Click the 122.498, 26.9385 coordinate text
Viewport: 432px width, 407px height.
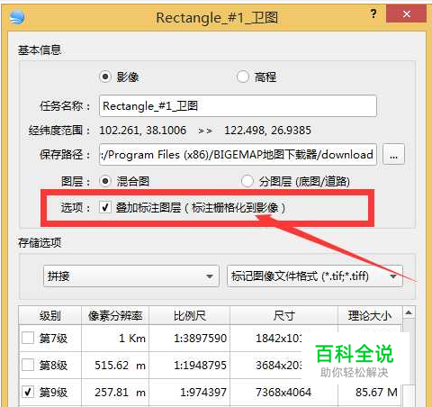[x=267, y=131]
